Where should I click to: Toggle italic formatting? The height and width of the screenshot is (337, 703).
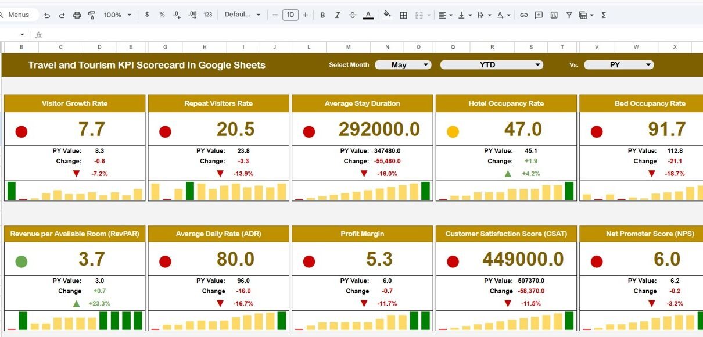[x=337, y=15]
